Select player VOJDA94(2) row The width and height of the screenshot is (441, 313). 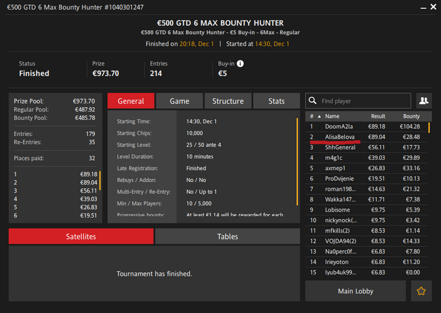(x=366, y=241)
